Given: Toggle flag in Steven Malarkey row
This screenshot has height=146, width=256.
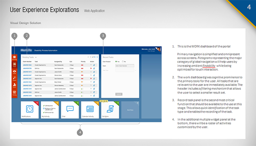Looking at the screenshot, I should (91, 85).
